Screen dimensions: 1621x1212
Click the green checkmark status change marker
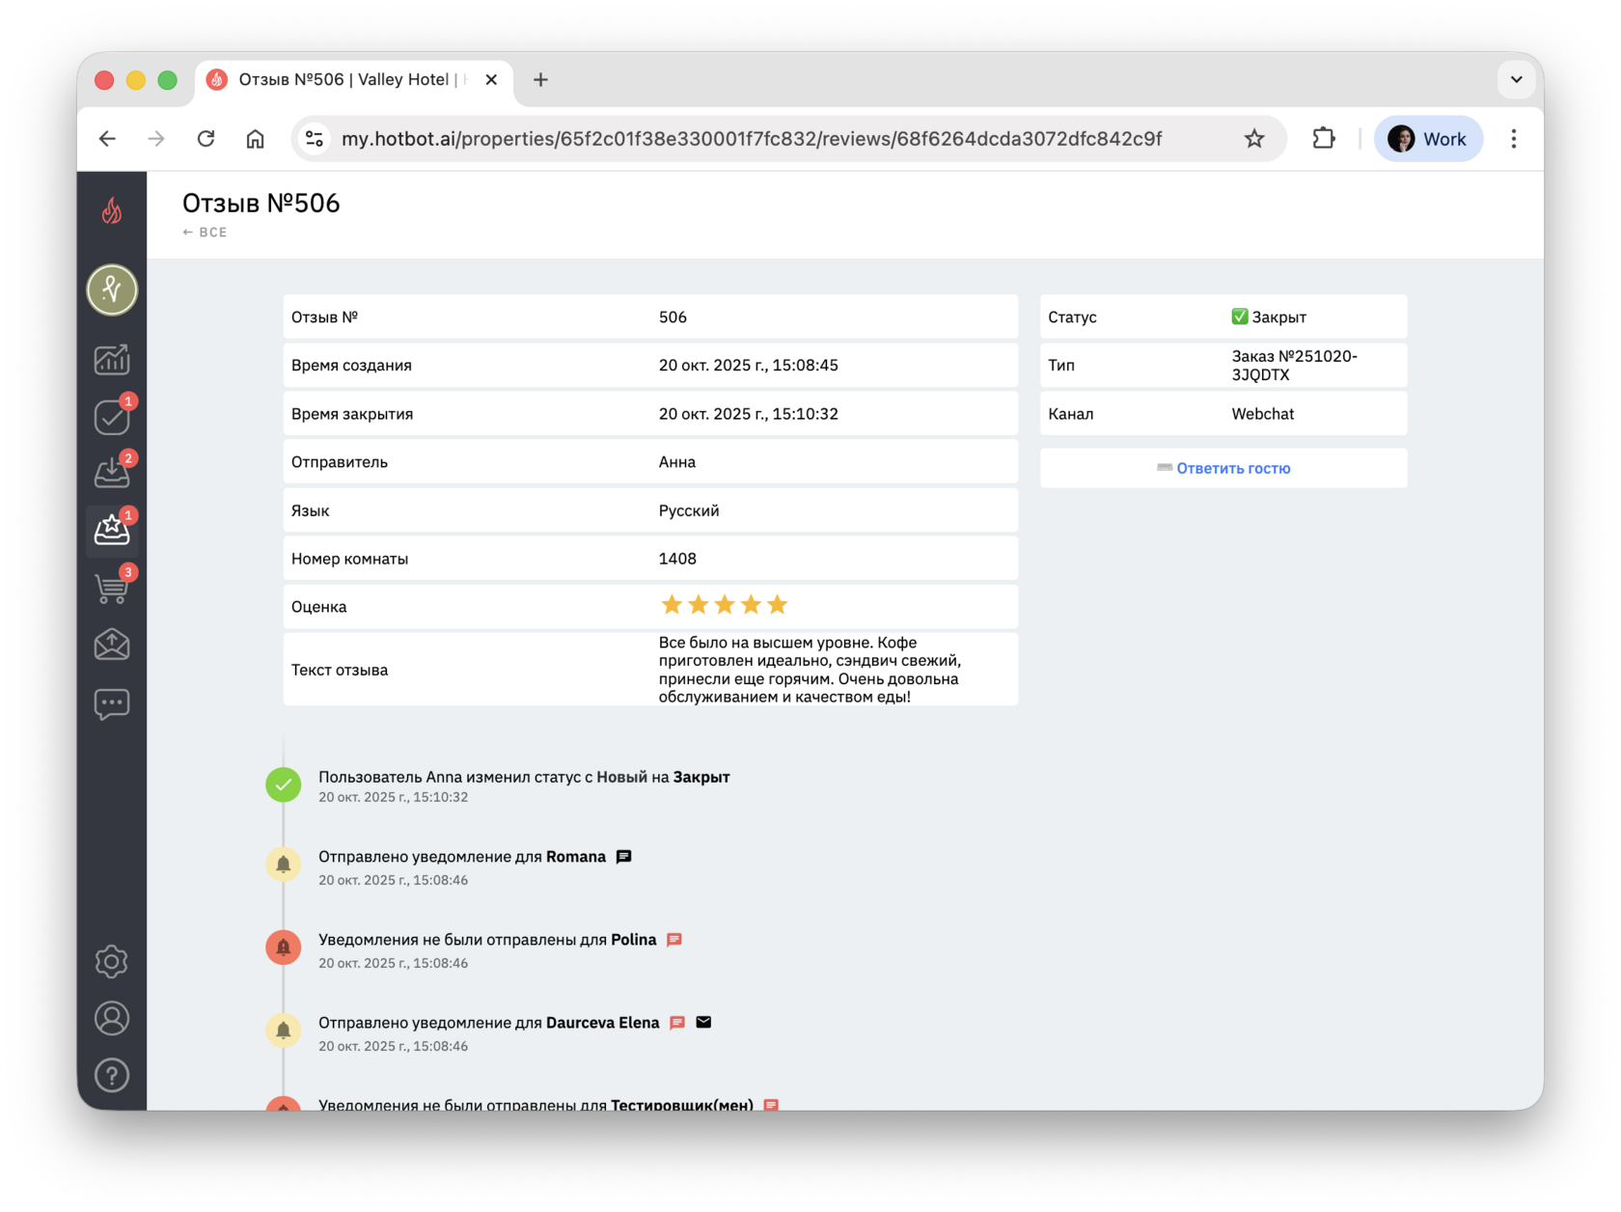284,785
